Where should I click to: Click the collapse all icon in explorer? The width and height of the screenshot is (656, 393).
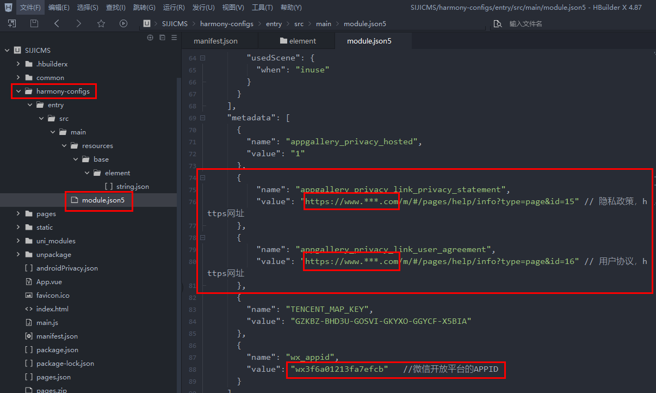[x=162, y=38]
